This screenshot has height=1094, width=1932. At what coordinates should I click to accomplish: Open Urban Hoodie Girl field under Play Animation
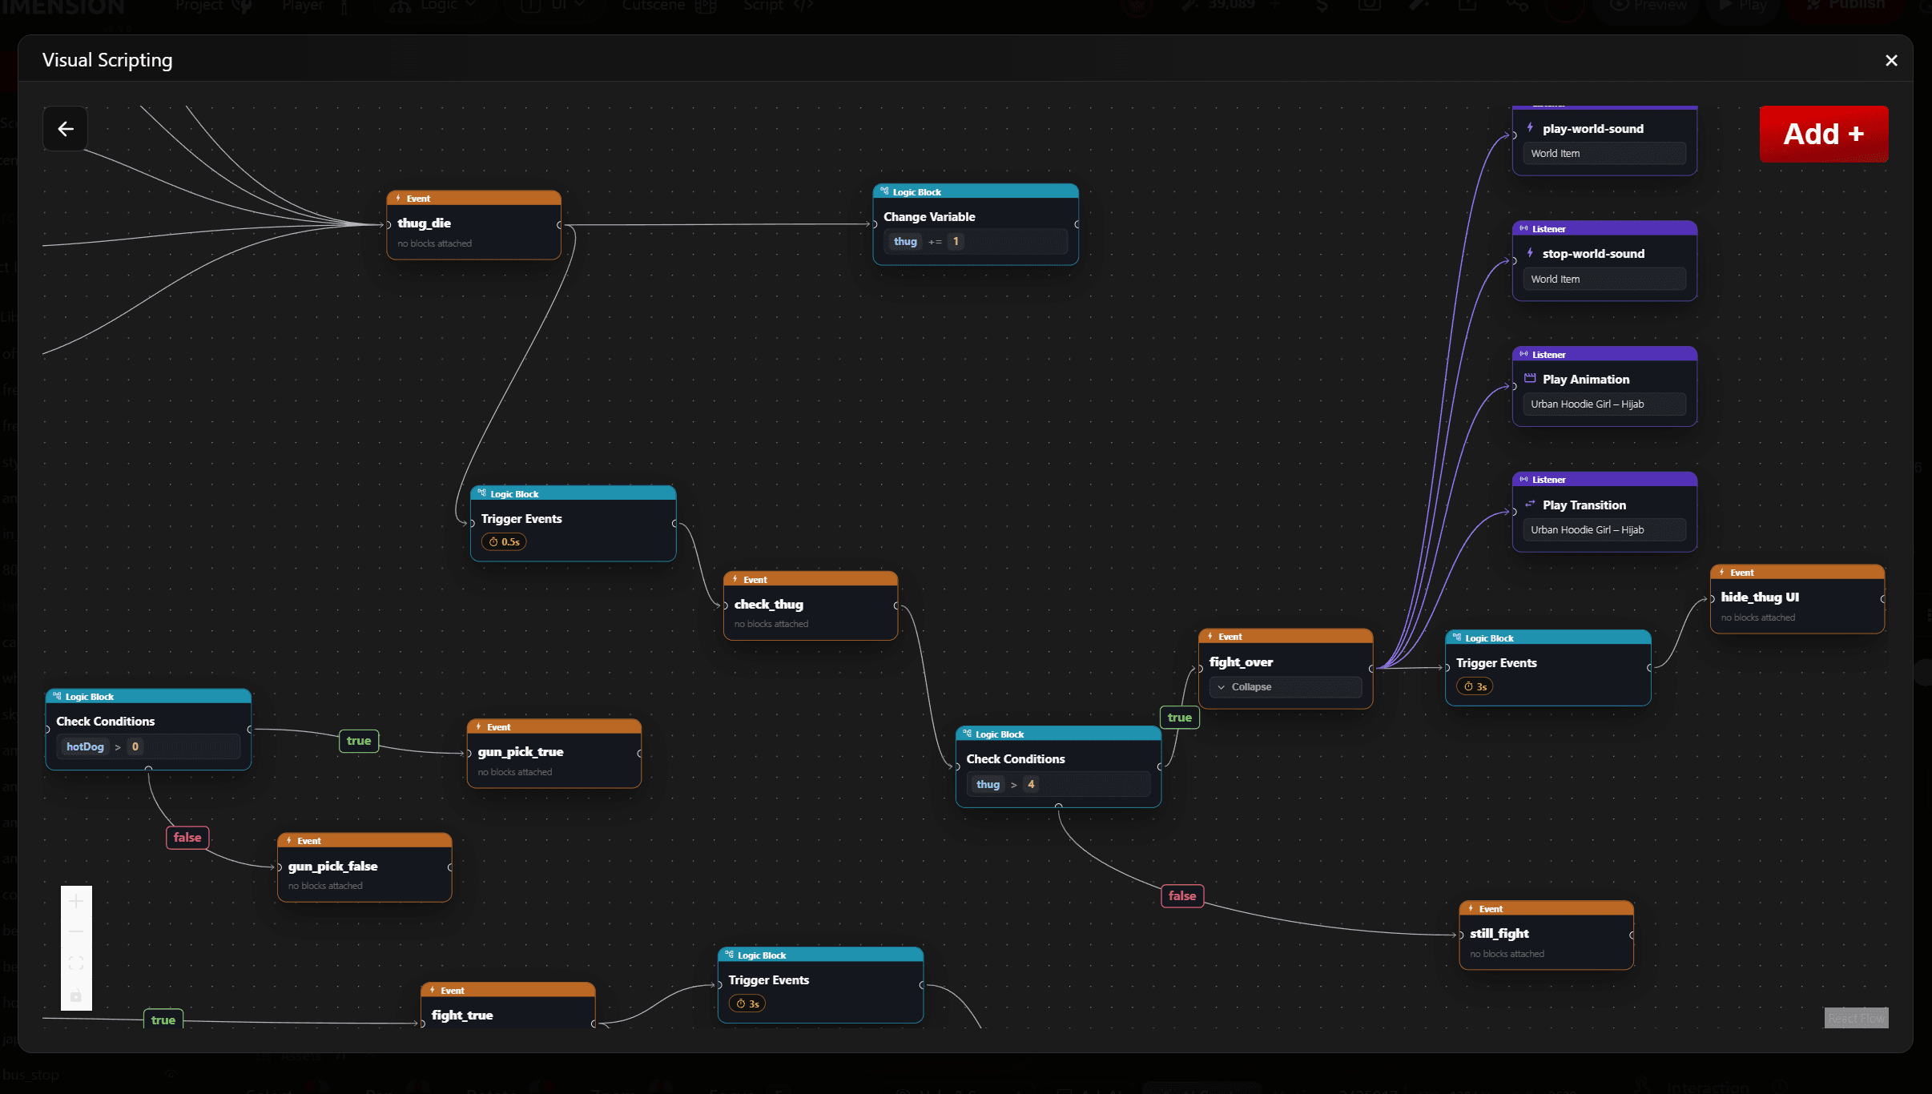pos(1604,404)
